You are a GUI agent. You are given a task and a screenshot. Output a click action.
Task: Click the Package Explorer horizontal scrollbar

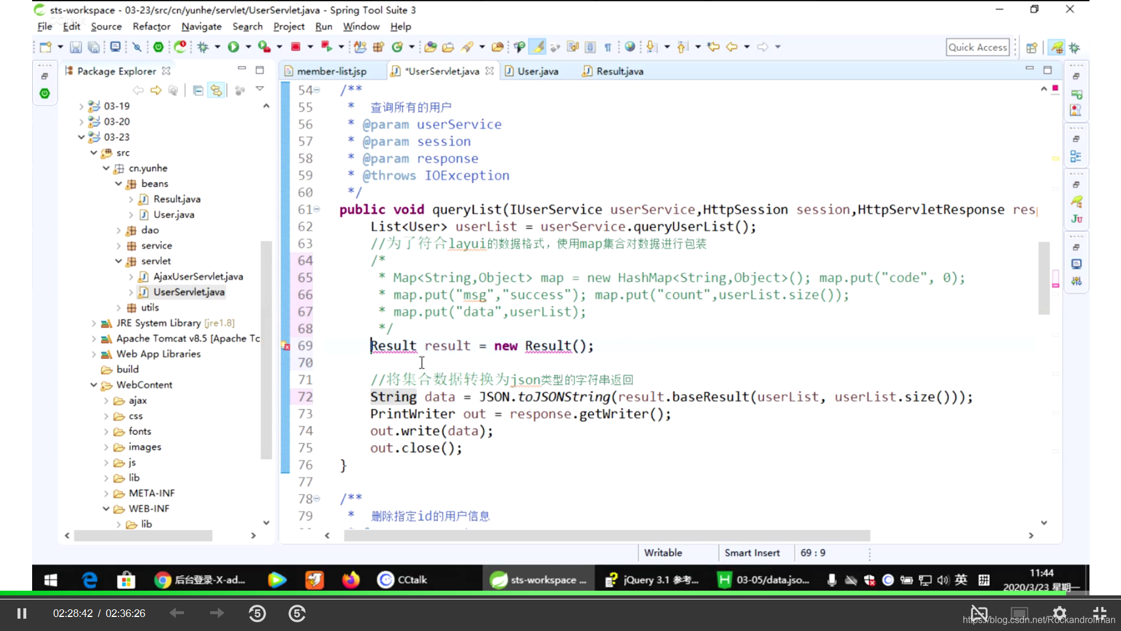pos(143,536)
